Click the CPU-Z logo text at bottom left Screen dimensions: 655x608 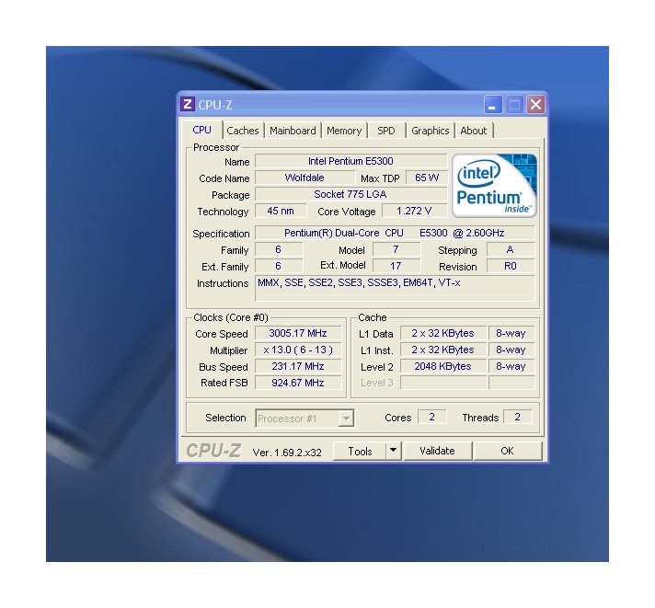[x=213, y=451]
